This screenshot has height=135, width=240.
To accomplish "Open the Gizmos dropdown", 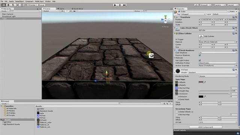I will pyautogui.click(x=138, y=11).
